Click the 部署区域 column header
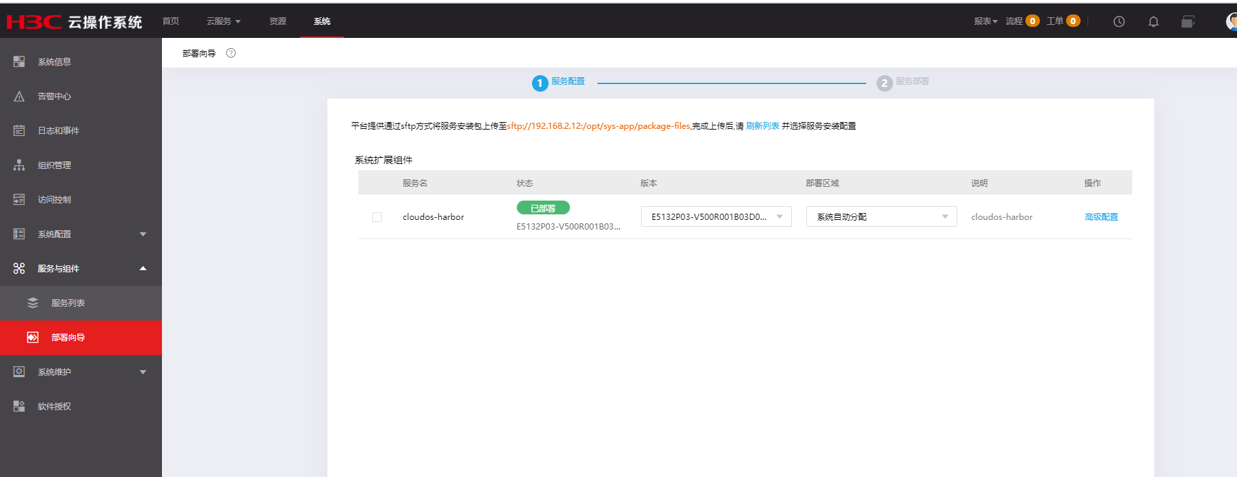The image size is (1237, 477). click(x=822, y=183)
